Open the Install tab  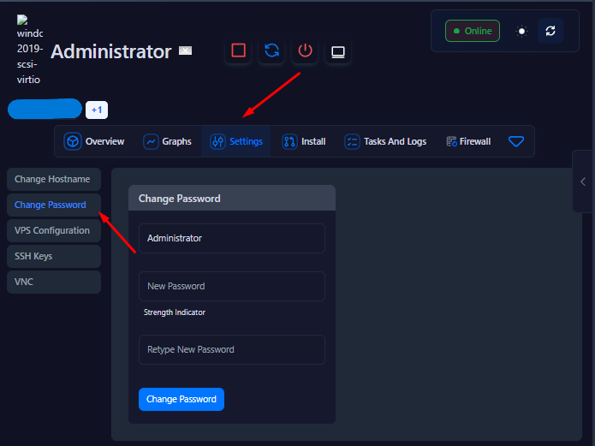coord(304,141)
